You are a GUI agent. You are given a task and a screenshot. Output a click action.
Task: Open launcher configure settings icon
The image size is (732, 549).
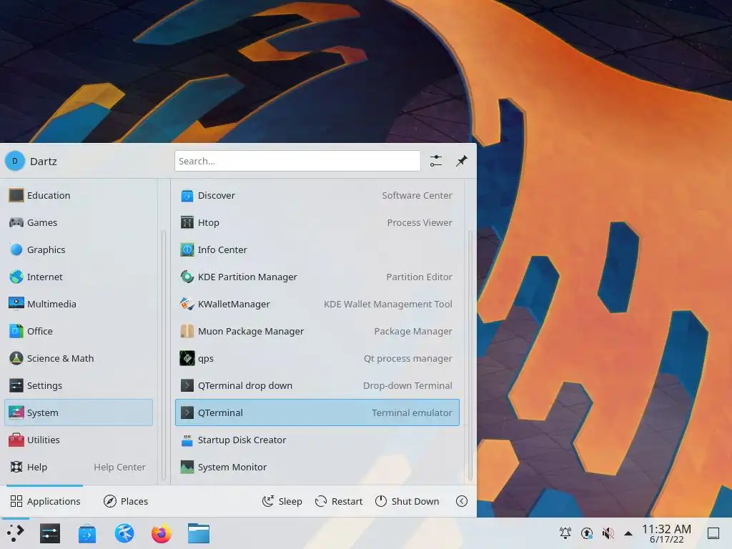pos(436,161)
